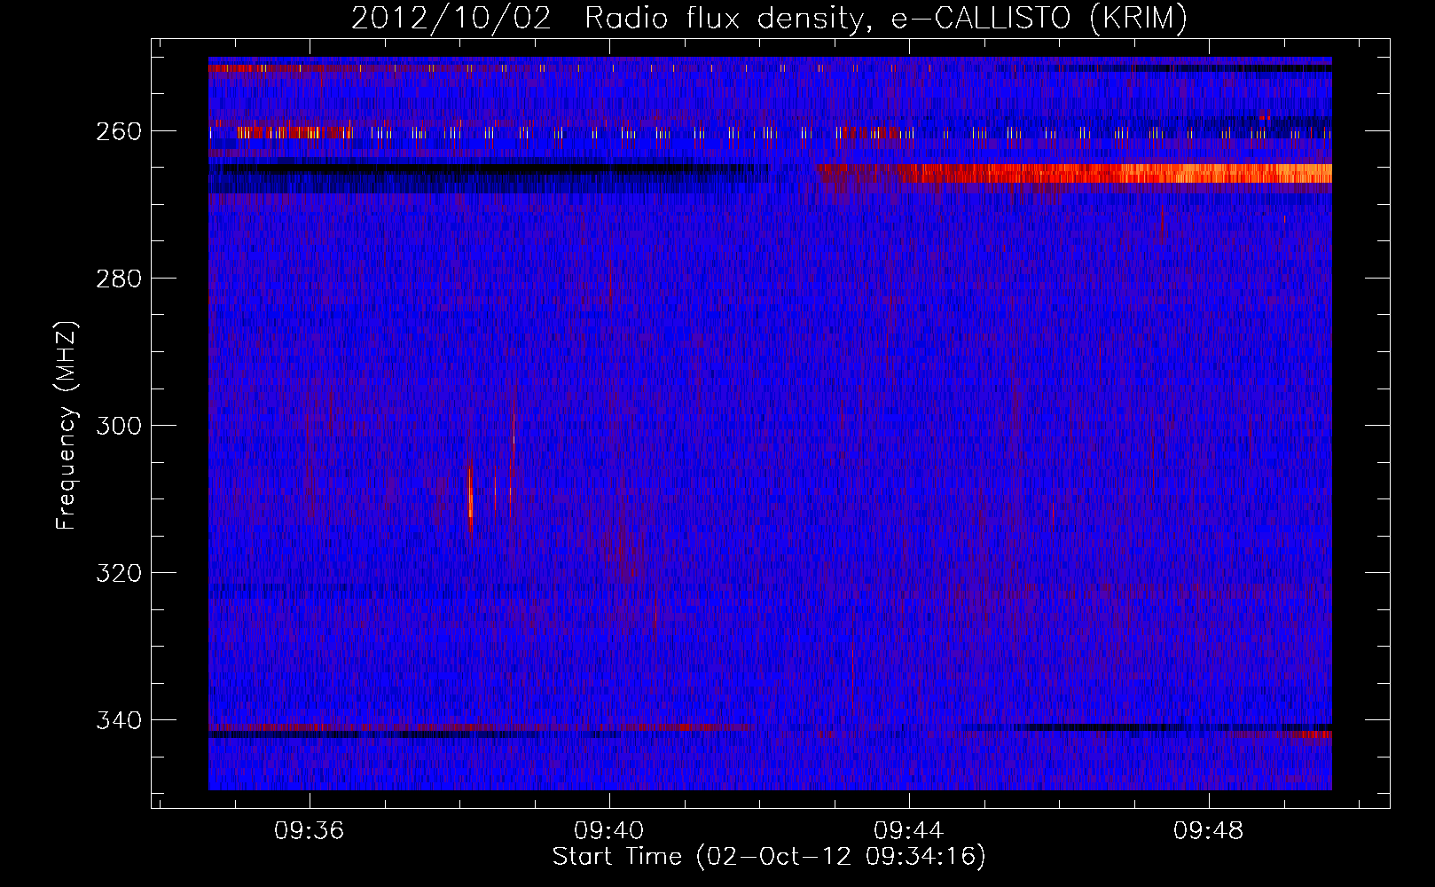The image size is (1435, 887).
Task: Click the 300 frequency tick label
Action: [x=119, y=426]
